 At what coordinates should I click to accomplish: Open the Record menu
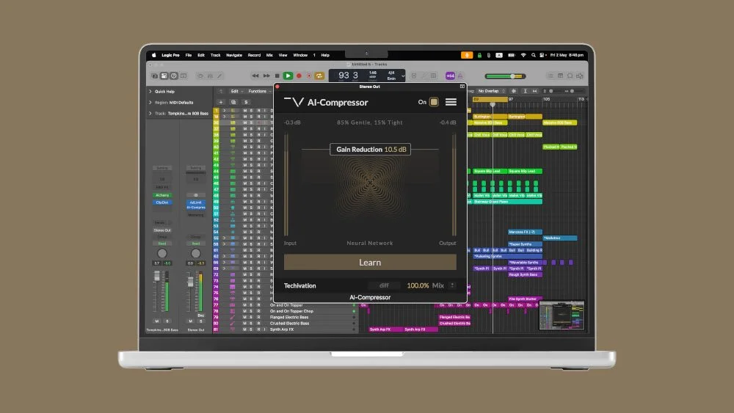(254, 55)
